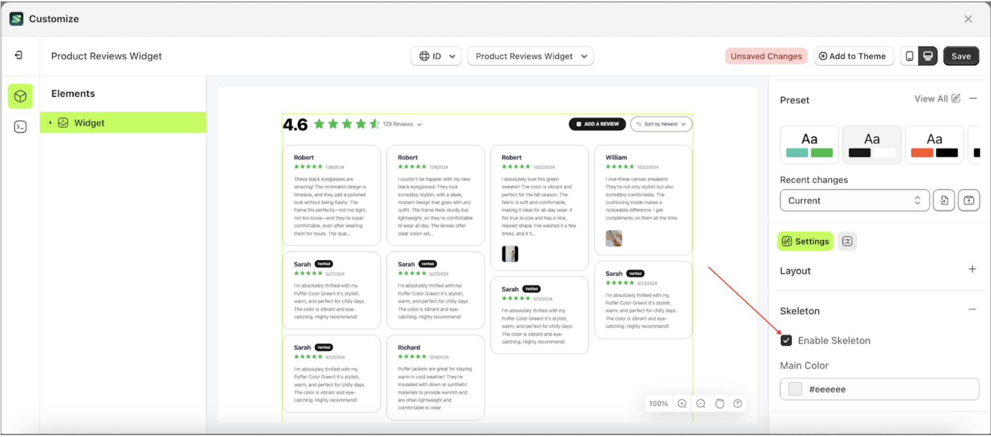Select the Widget element in Elements
This screenshot has height=437, width=991.
[x=90, y=122]
